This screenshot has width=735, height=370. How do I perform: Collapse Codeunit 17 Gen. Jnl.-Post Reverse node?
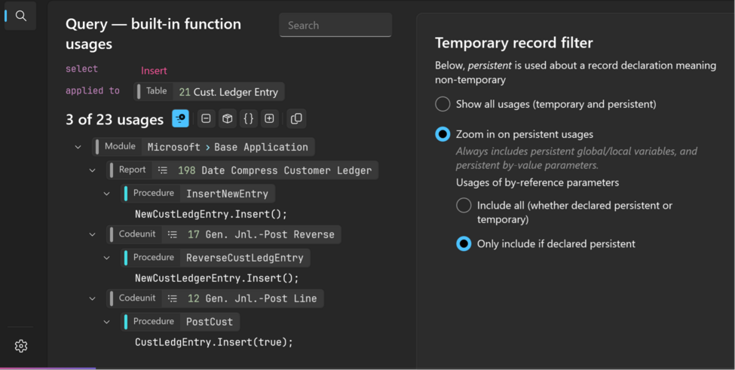(92, 234)
